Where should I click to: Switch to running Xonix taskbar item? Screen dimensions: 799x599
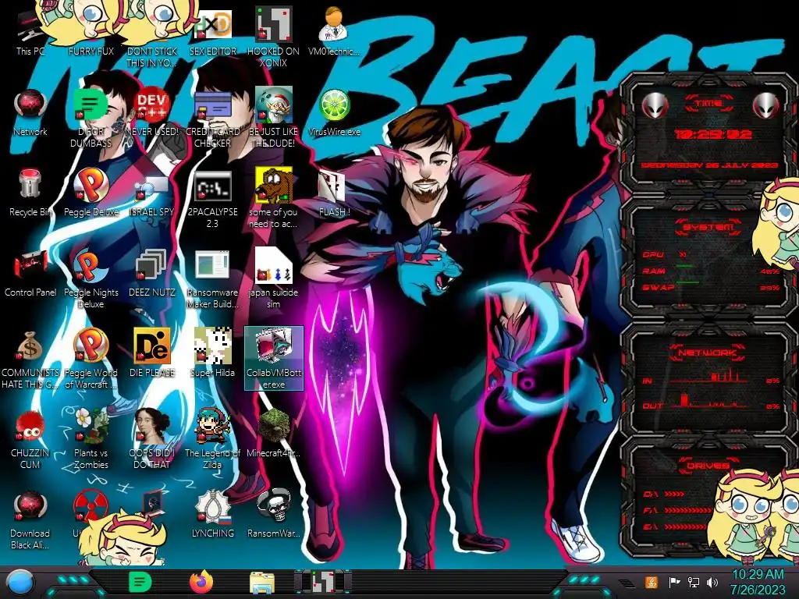(x=323, y=582)
